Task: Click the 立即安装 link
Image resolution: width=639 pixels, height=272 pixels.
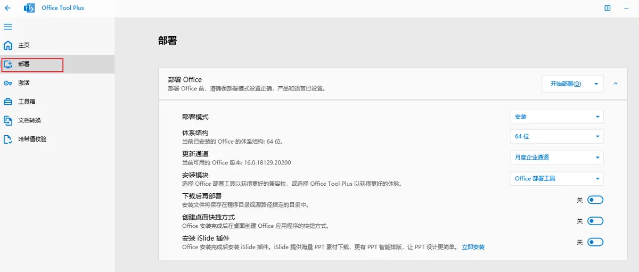Action: (x=473, y=247)
